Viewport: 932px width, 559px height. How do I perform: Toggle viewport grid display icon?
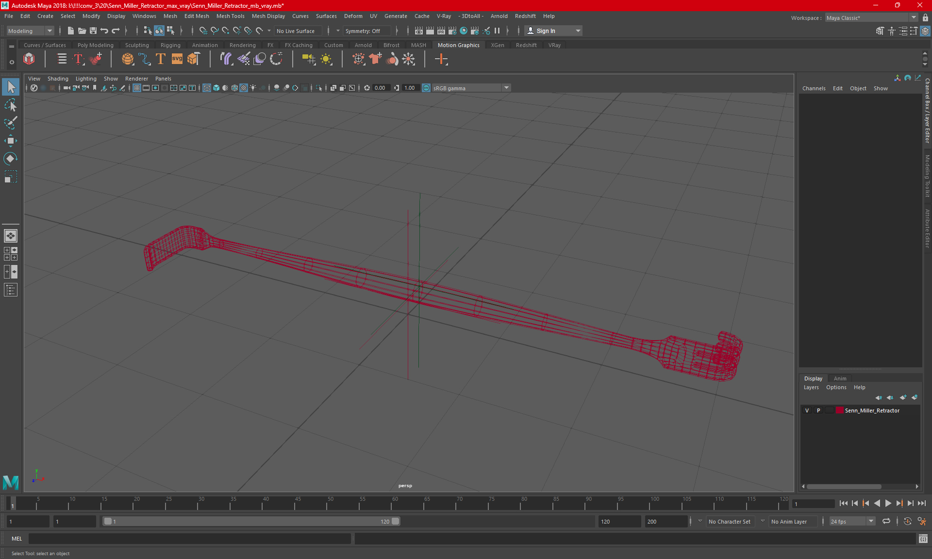click(x=137, y=88)
